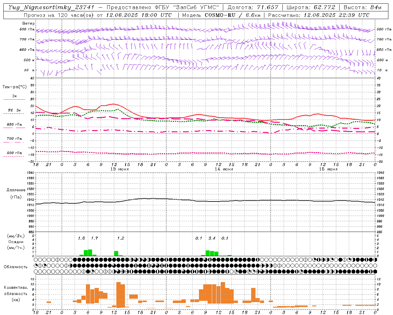The height and width of the screenshot is (315, 393).
Task: Click the station name Yug_Nignesortimky_23741
Action: pos(51,7)
